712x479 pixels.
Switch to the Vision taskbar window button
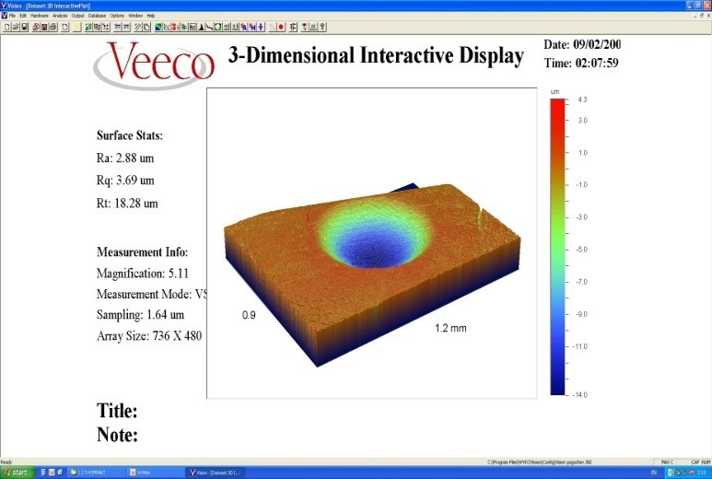[216, 473]
